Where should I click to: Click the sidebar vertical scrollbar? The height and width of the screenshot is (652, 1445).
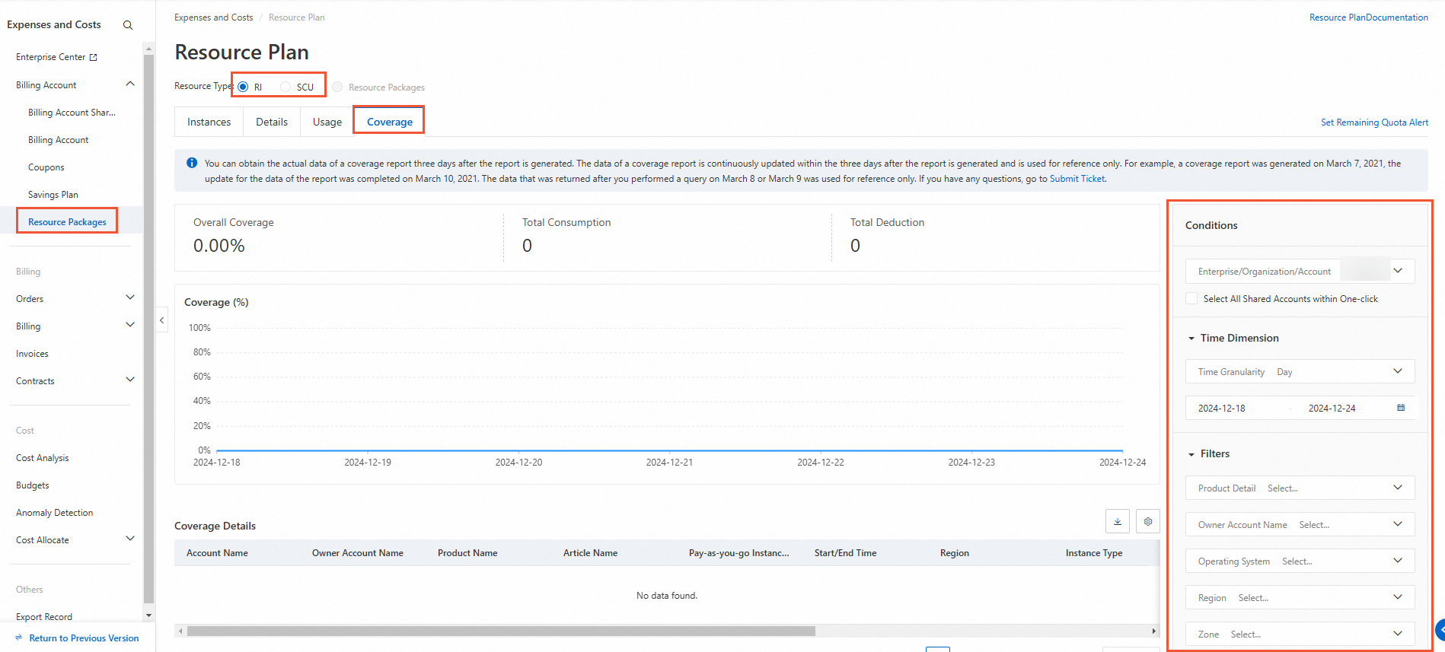pos(148,327)
